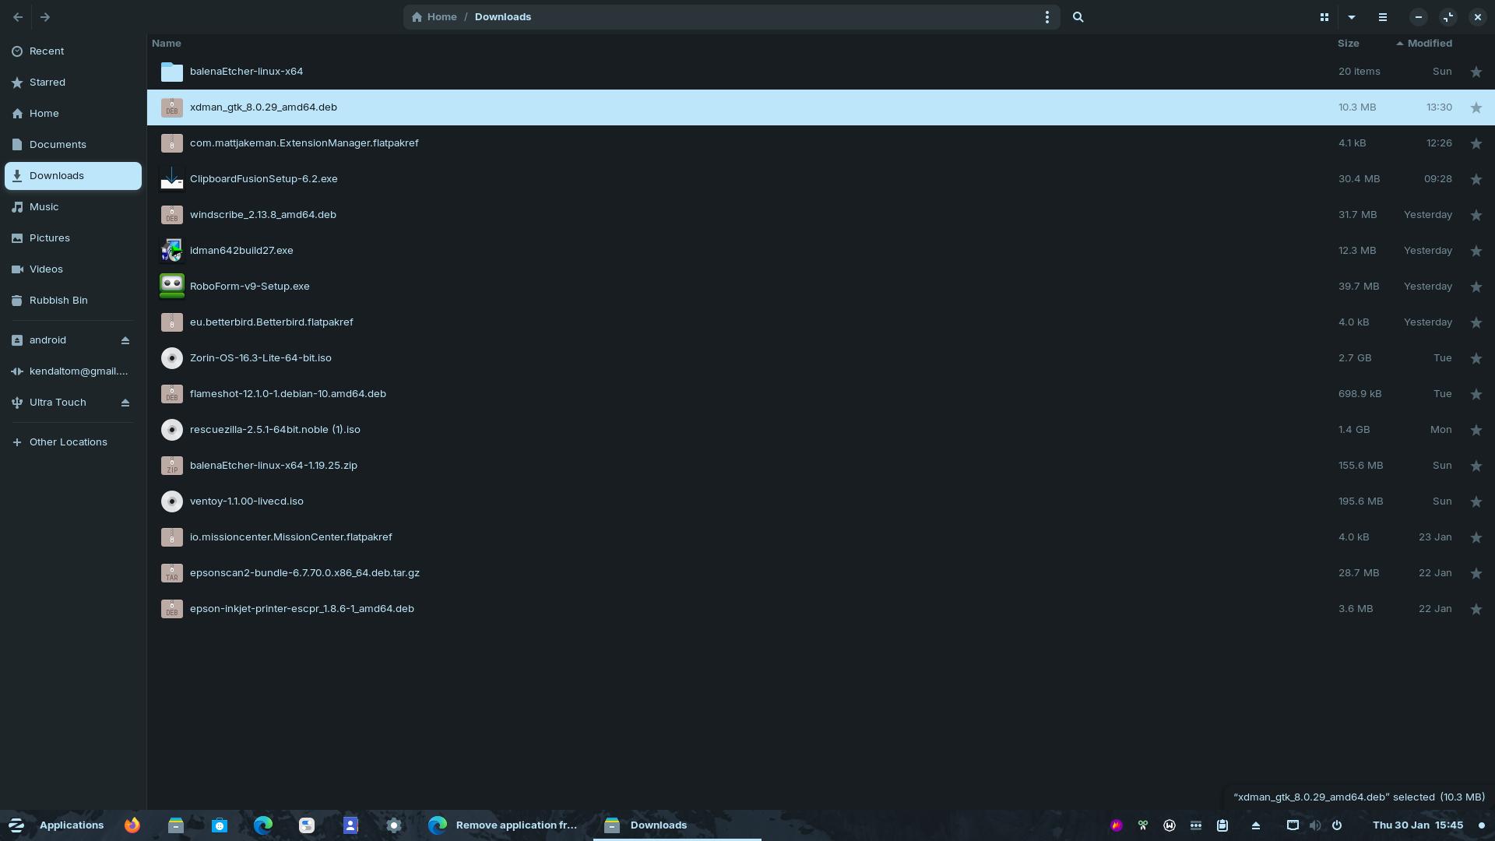Open Videos in the sidebar
1495x841 pixels.
[x=73, y=269]
